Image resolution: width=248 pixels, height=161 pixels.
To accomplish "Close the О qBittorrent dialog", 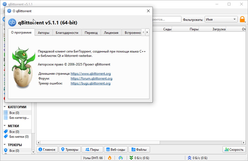I will click(x=148, y=11).
